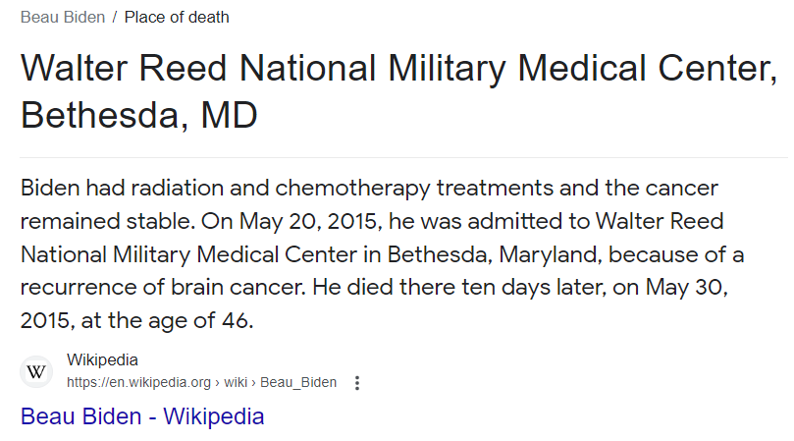This screenshot has width=794, height=441.
Task: Open the 'Beau Biden - Wikipedia' result link
Action: pos(142,416)
